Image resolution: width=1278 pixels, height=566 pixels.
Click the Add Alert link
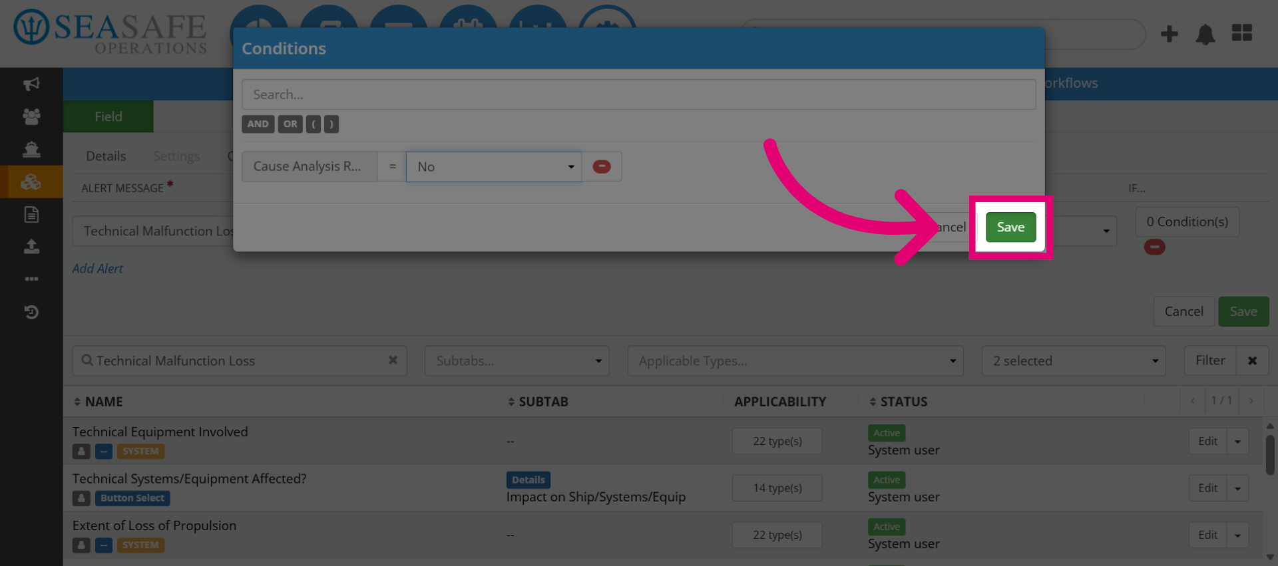click(98, 269)
